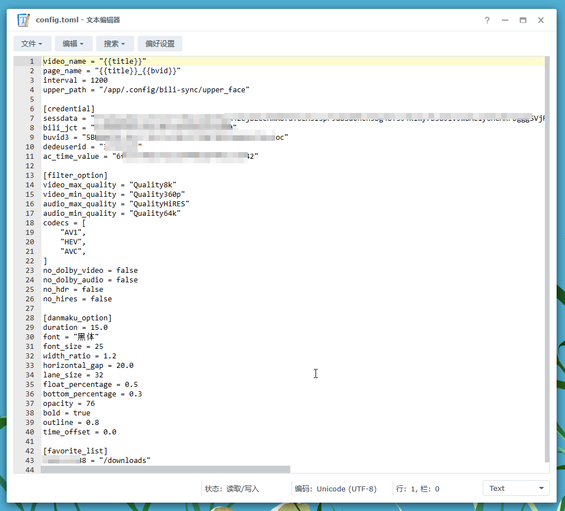
Task: Click the 偏好设置 button
Action: [160, 44]
